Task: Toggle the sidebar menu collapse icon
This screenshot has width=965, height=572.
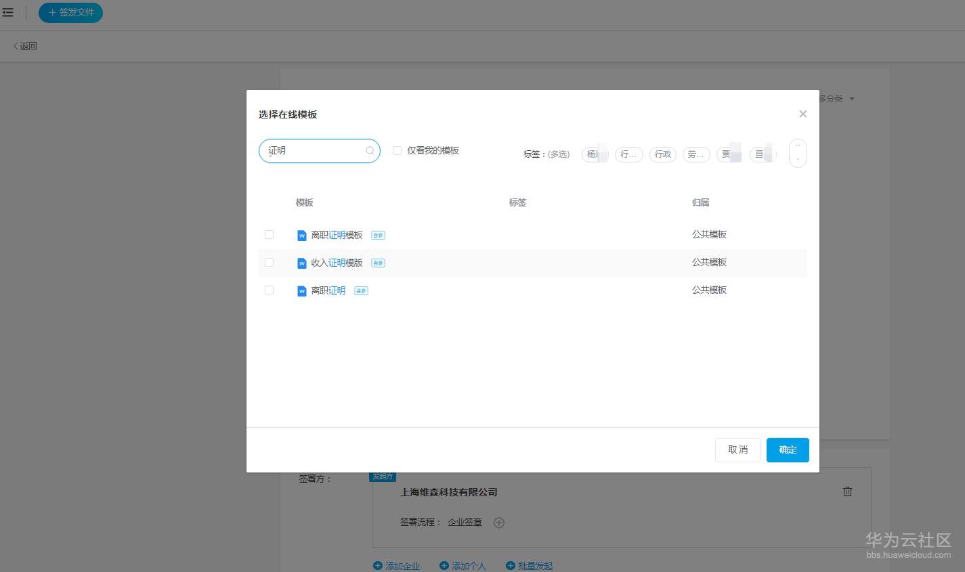Action: pyautogui.click(x=7, y=12)
